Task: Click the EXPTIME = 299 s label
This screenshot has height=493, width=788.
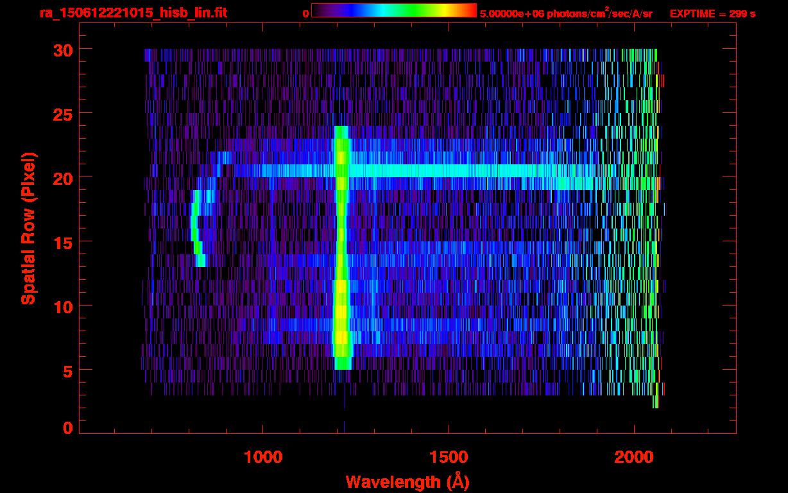Action: [x=712, y=13]
